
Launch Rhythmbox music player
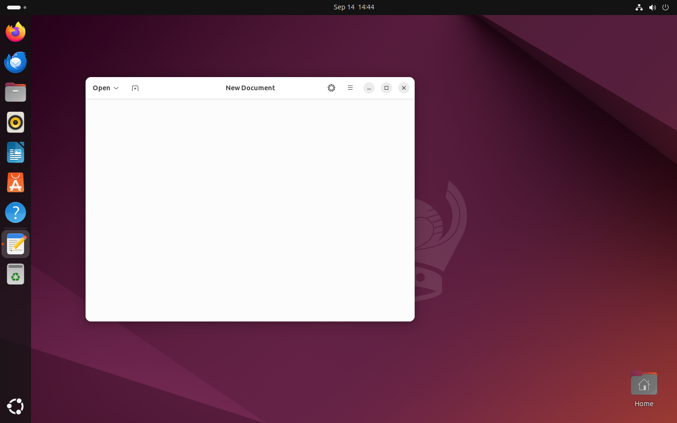(16, 122)
